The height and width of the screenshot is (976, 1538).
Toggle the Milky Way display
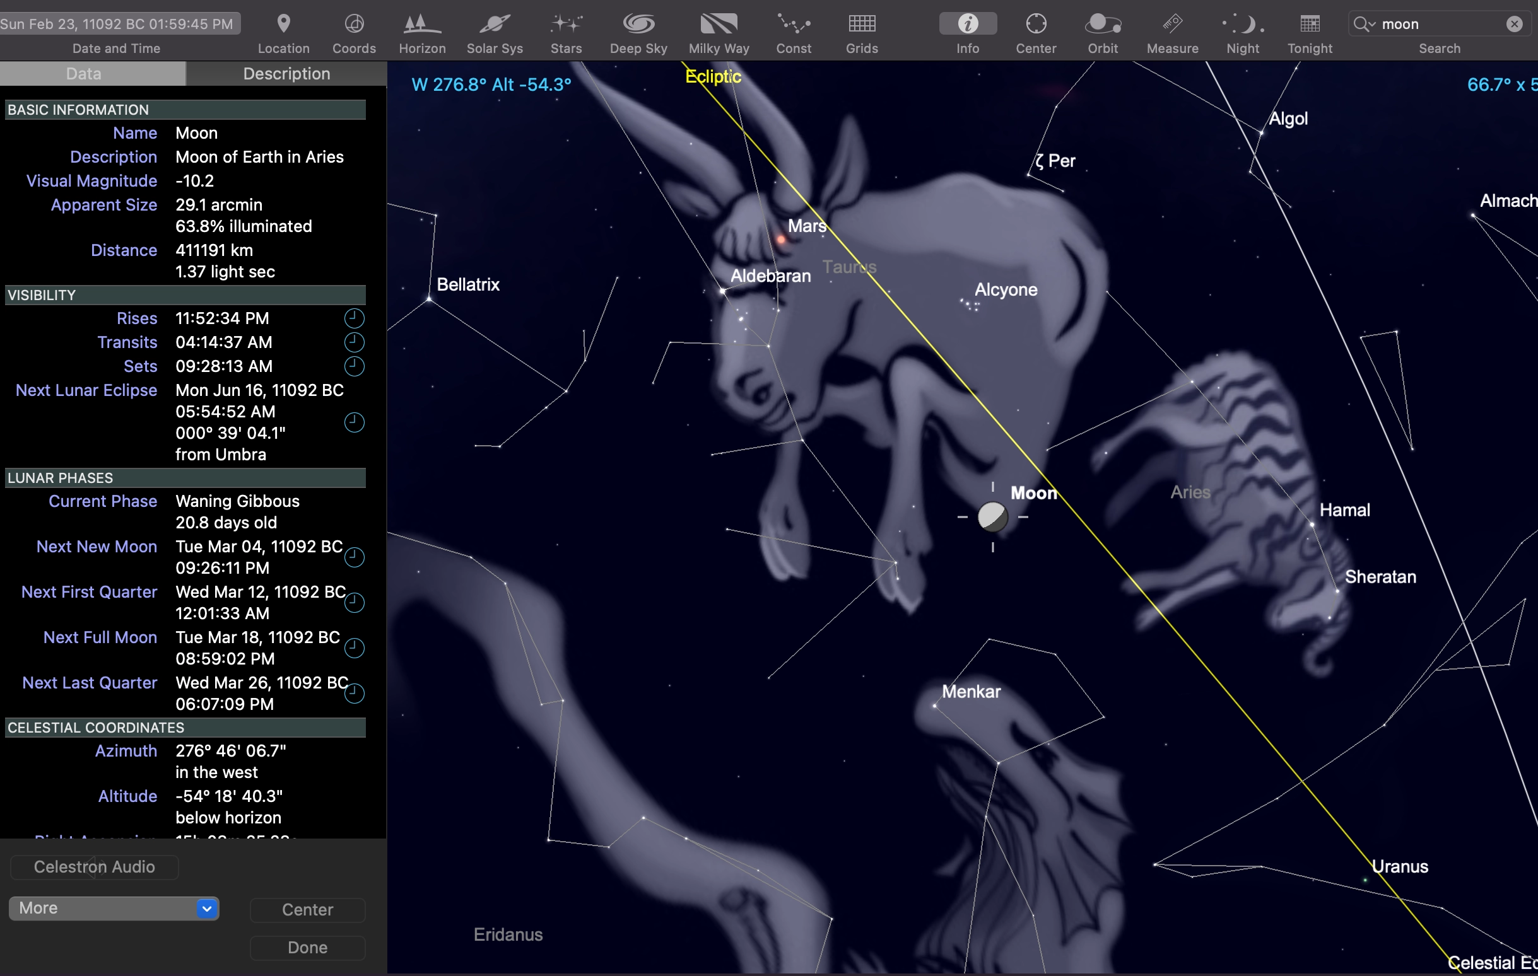719,25
